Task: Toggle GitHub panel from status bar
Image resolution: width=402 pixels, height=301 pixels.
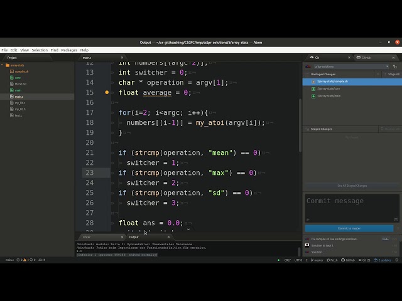Action: (x=348, y=260)
